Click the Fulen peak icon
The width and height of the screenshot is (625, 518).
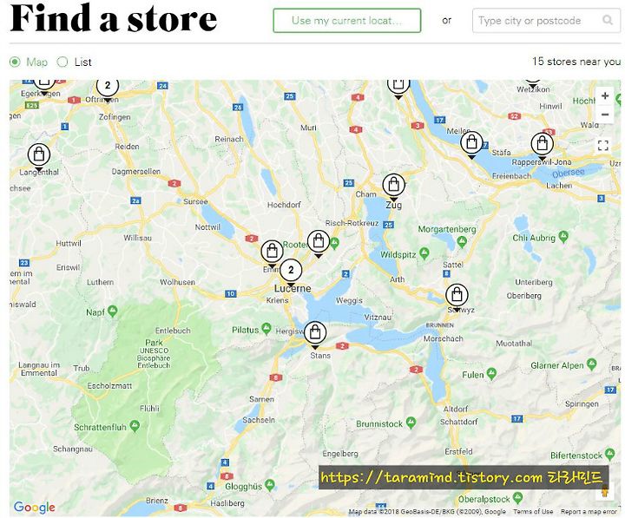point(492,374)
